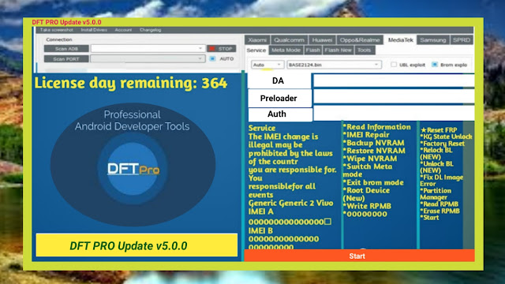The height and width of the screenshot is (284, 505).
Task: Select the Unlock BL (NEW) option
Action: pyautogui.click(x=436, y=167)
